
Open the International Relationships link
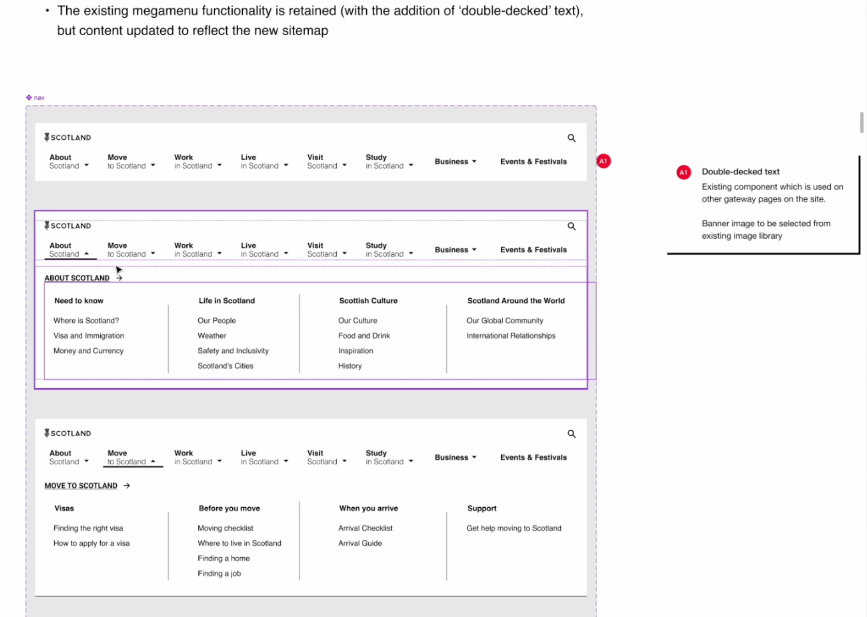pos(511,336)
